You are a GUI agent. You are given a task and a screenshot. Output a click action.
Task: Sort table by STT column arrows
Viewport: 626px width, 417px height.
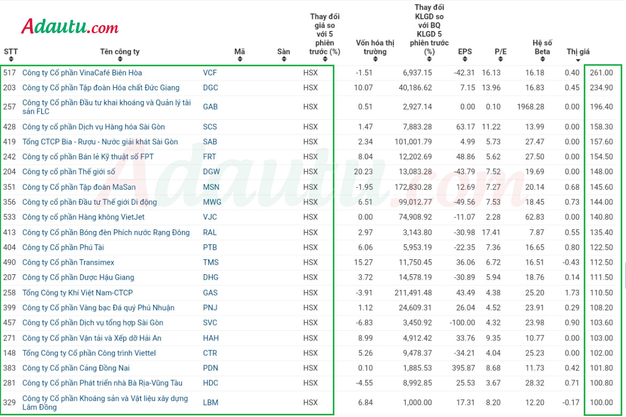11,59
